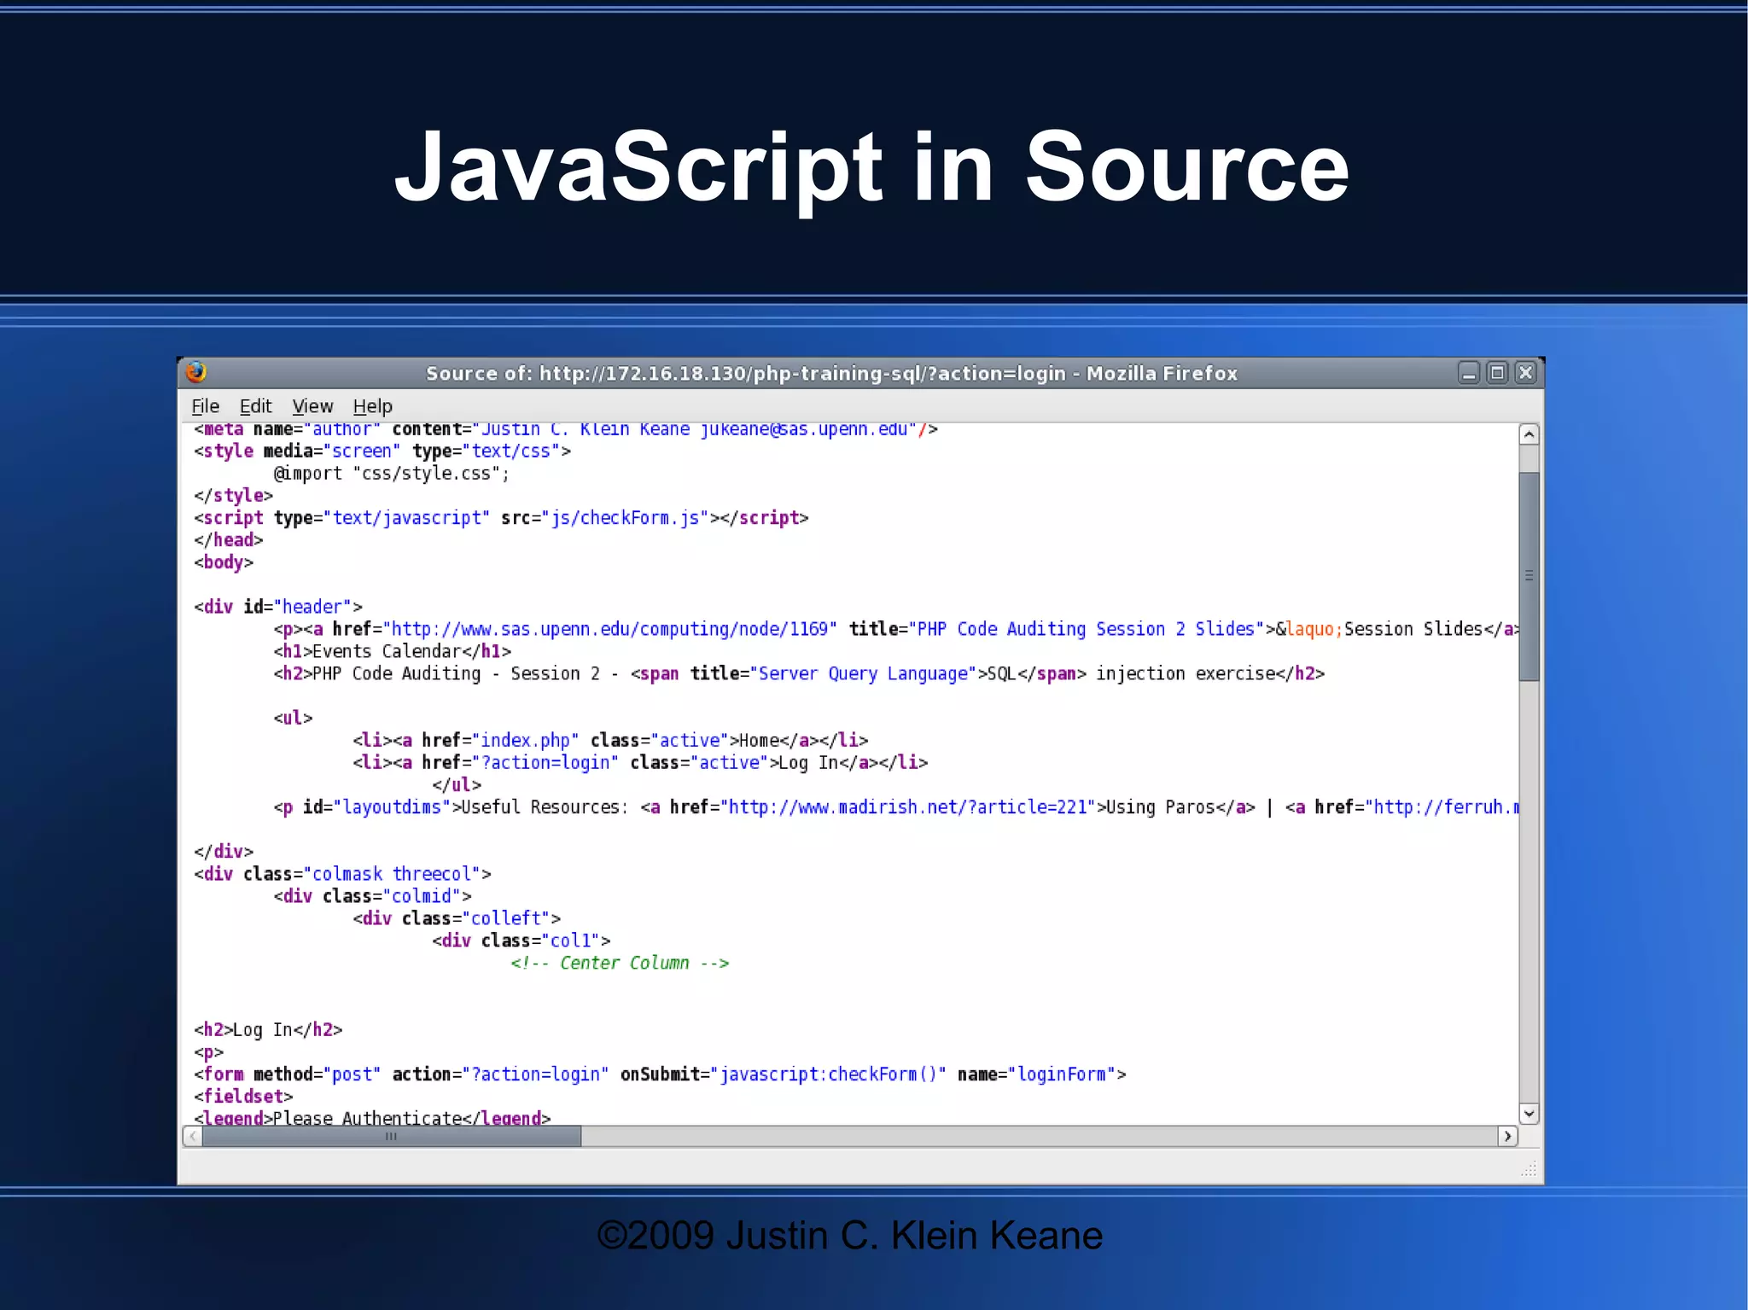
Task: Click the 'colmask threecol' class value
Action: click(392, 874)
